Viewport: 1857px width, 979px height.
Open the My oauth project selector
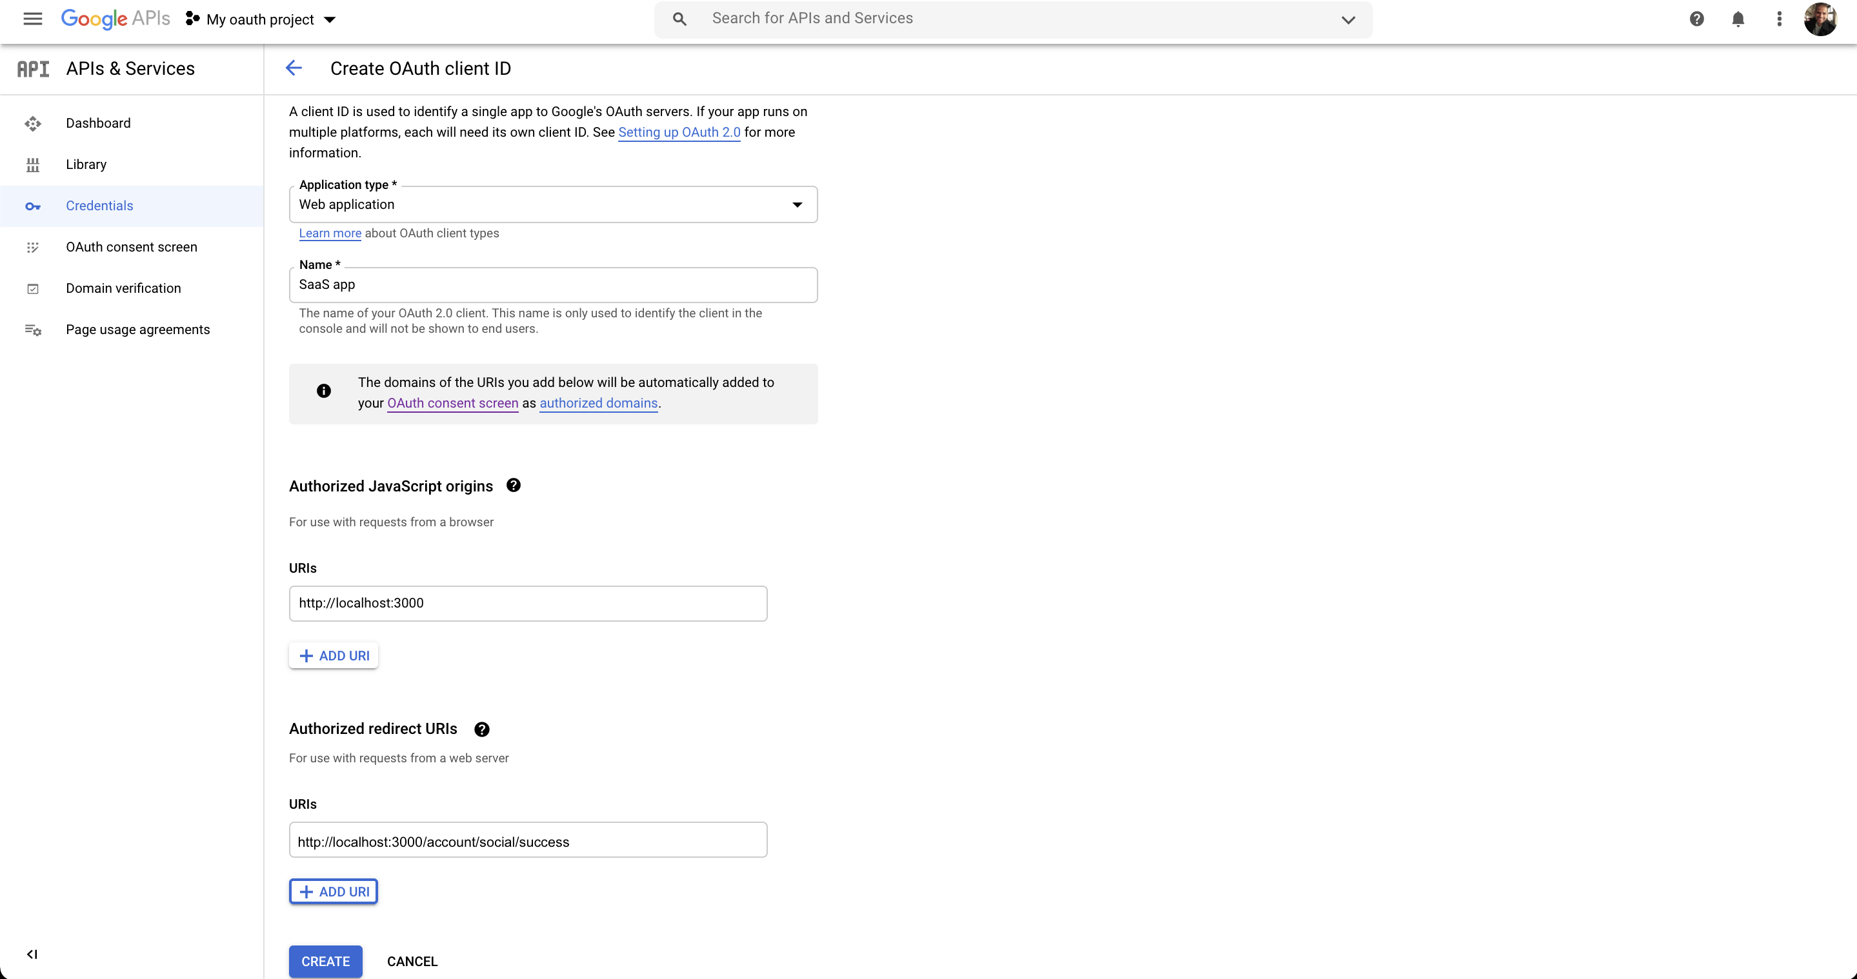pos(261,19)
